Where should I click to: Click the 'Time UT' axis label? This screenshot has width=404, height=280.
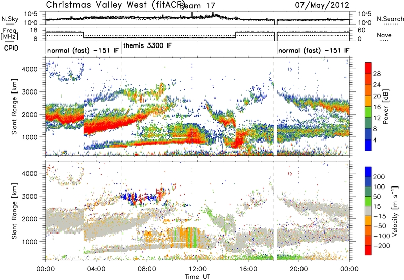click(197, 276)
